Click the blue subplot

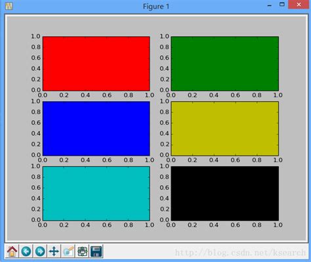click(96, 129)
